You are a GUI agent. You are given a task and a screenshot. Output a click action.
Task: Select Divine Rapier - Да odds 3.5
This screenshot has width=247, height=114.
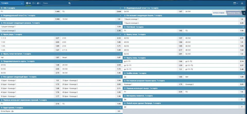point(119,111)
